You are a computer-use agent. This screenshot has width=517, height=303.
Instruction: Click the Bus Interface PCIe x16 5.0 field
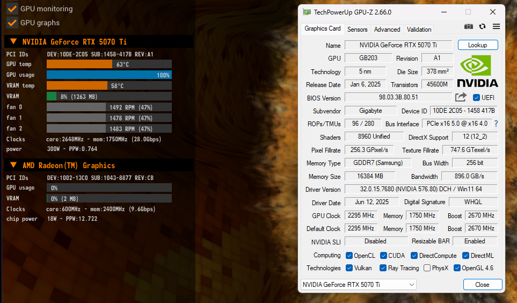click(457, 124)
